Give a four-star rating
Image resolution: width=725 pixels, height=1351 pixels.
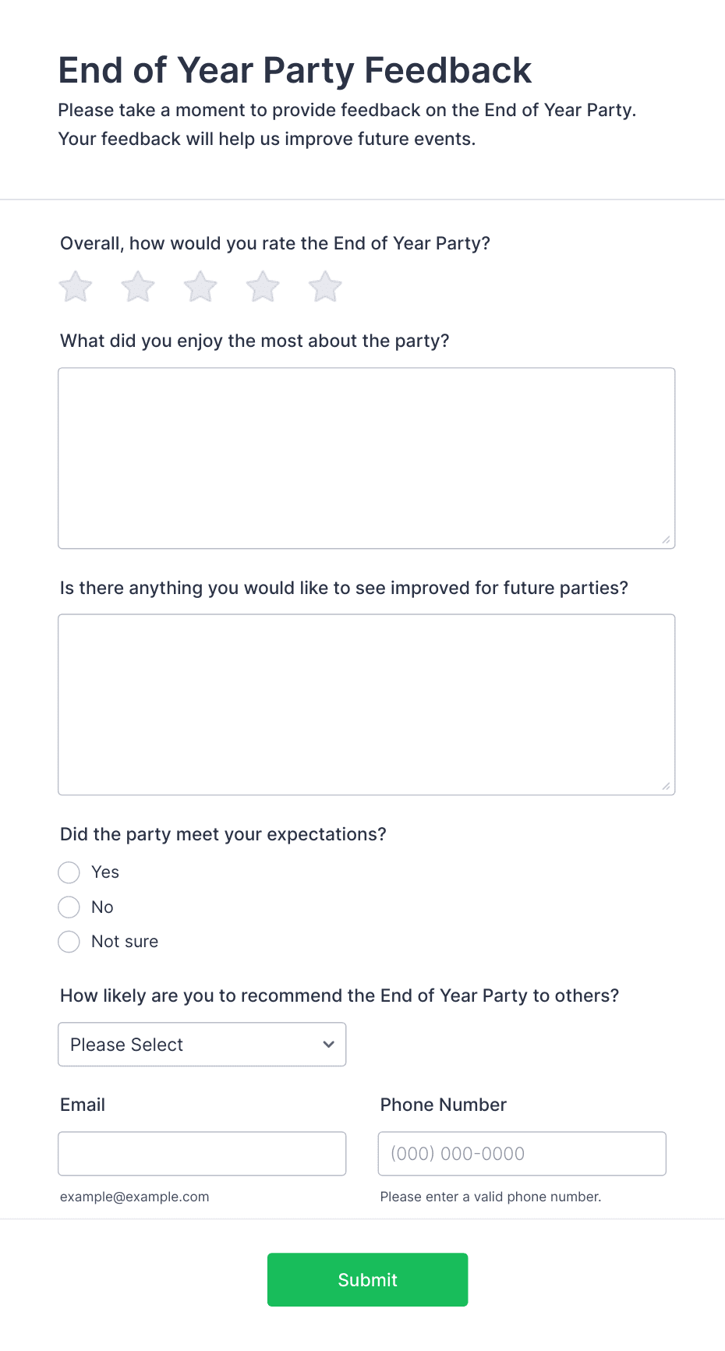pos(263,287)
